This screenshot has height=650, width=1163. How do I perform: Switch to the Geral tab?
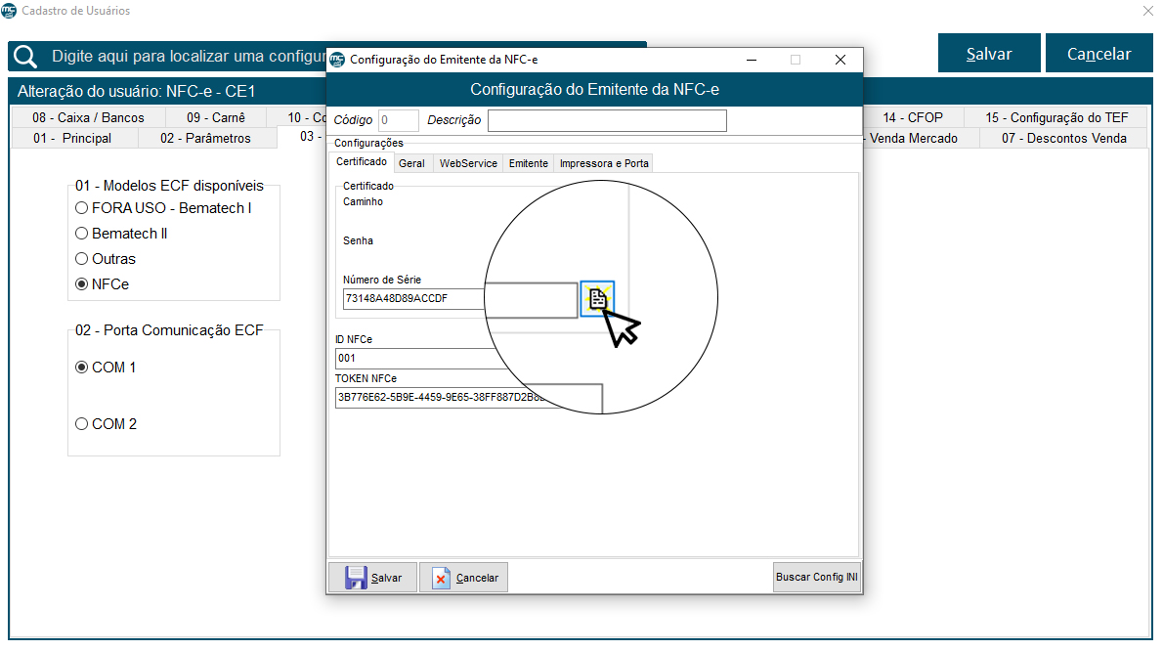(411, 163)
